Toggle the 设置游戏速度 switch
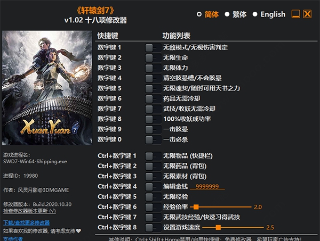The height and width of the screenshot is (241, 320). pos(153,228)
